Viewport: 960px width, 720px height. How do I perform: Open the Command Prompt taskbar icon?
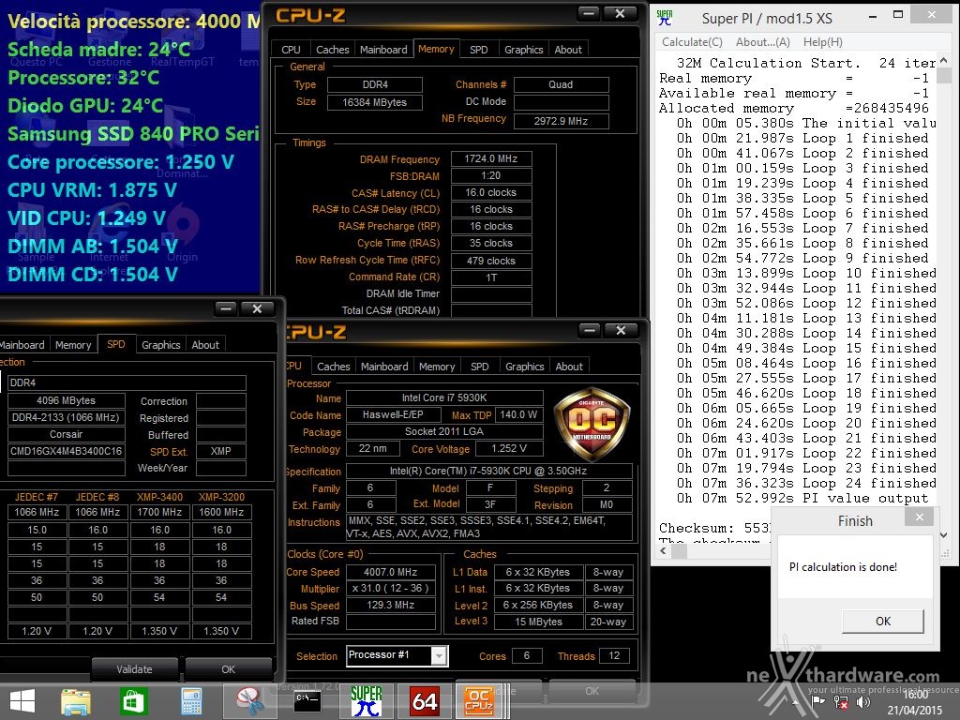coord(307,701)
